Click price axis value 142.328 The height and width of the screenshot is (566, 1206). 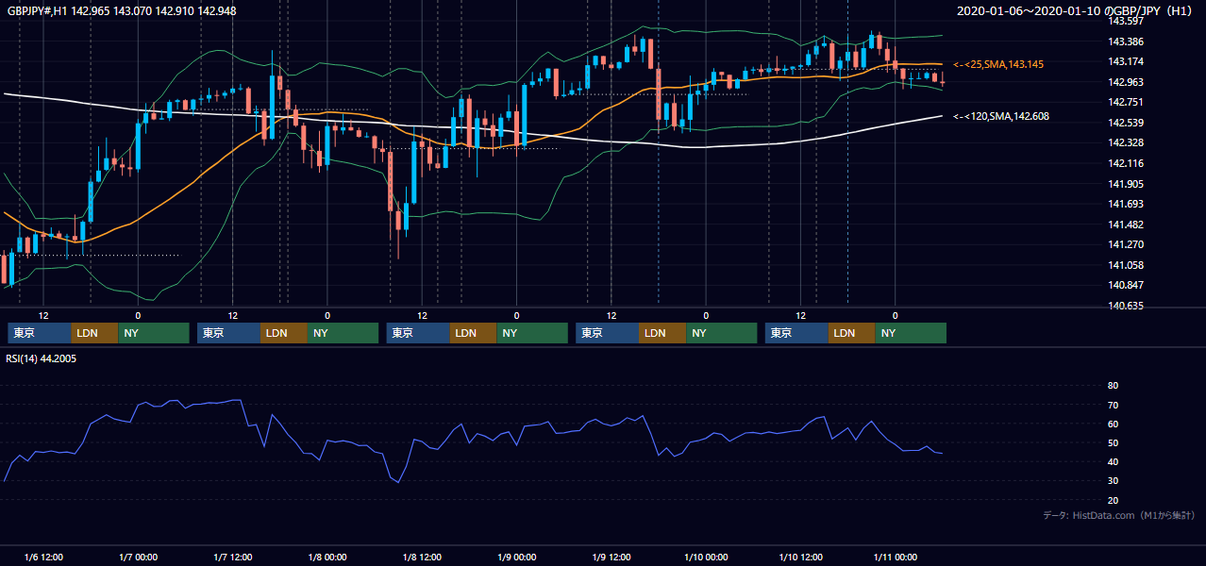tap(1125, 143)
